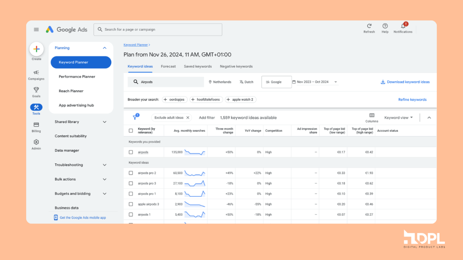Click the airpods monthly searches trend chart

pyautogui.click(x=195, y=152)
